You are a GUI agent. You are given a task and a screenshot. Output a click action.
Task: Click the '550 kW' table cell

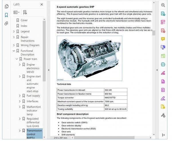click(x=116, y=90)
